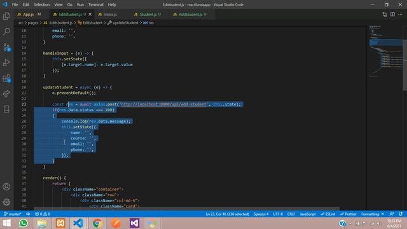Click the split editor right icon
Screen dimensions: 407x229
(x=392, y=14)
